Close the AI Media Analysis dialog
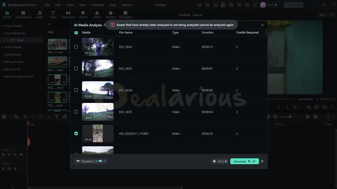The width and height of the screenshot is (337, 189). click(x=263, y=25)
